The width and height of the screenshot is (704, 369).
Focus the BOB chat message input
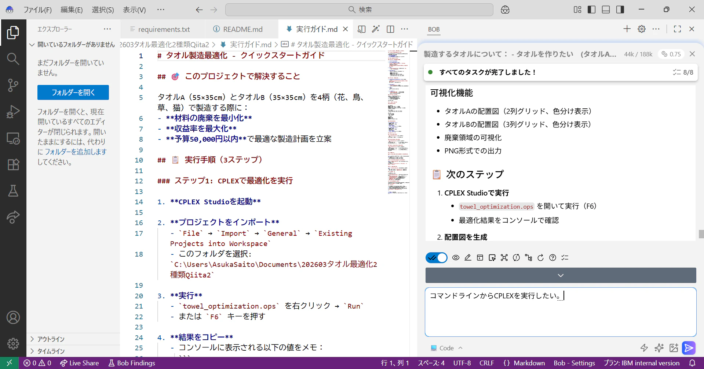[x=561, y=312]
